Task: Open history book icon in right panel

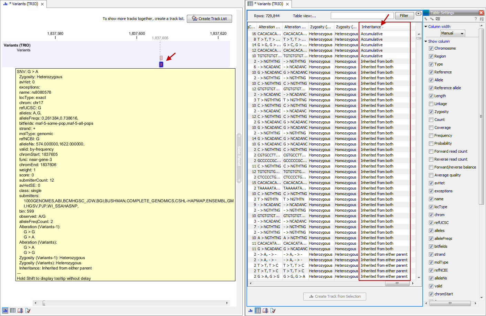Action: (265, 310)
